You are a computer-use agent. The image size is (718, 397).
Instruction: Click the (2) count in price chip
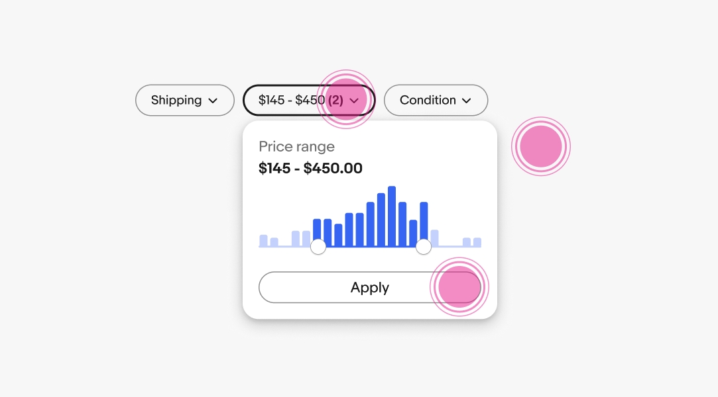[335, 101]
